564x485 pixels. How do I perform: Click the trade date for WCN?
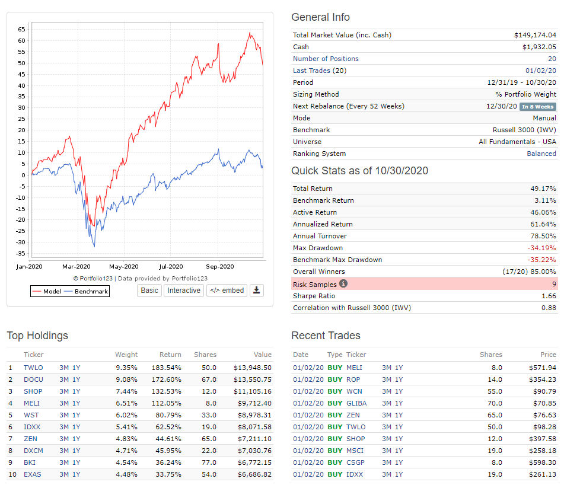pyautogui.click(x=308, y=391)
